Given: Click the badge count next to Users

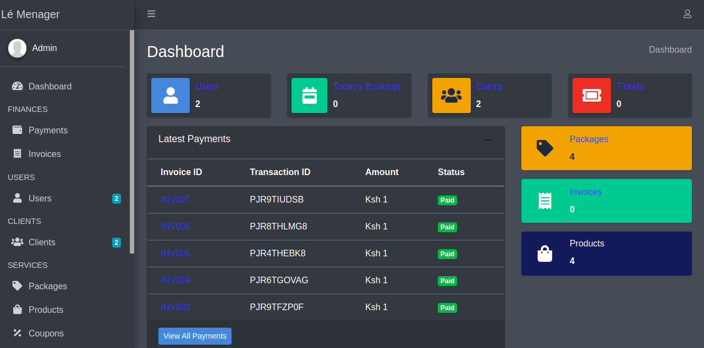Looking at the screenshot, I should (117, 199).
